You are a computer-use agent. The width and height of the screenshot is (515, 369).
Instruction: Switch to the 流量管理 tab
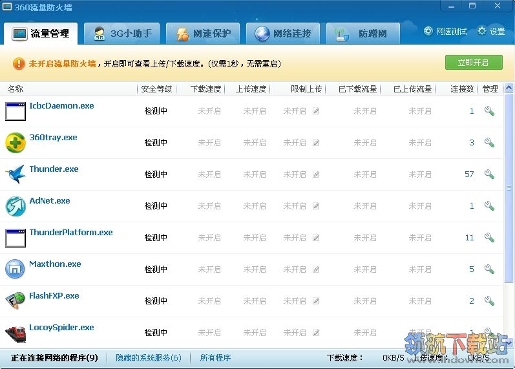[x=41, y=34]
